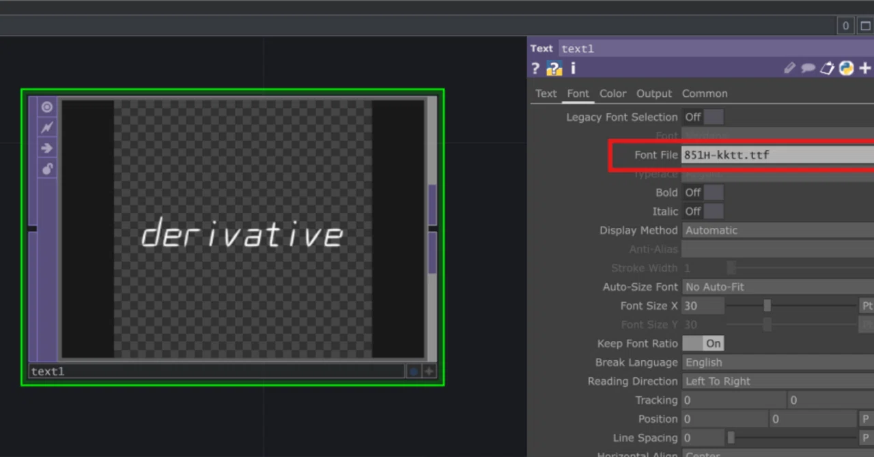Select the Font parameter tab
The image size is (874, 457).
[578, 93]
